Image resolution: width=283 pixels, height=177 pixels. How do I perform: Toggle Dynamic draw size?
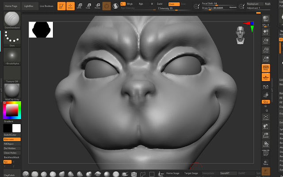(233, 8)
